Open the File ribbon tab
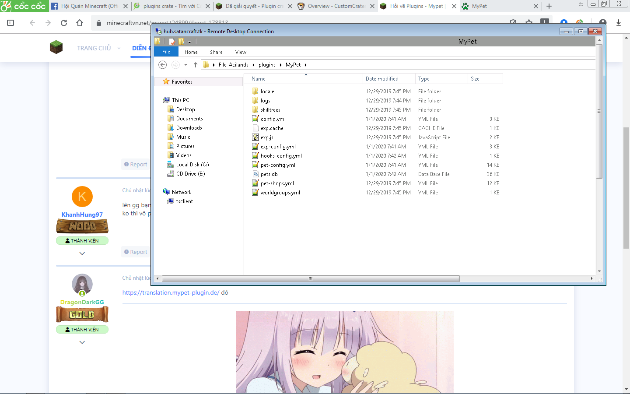Screen dimensions: 630x394 (x=166, y=52)
